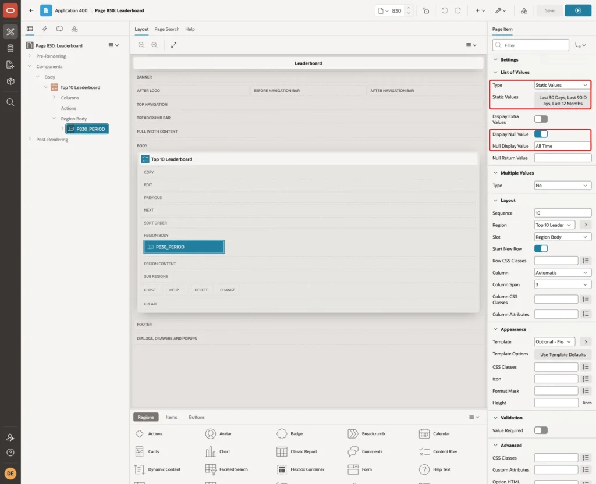596x484 pixels.
Task: Select P830_PERIOD item in tree
Action: (87, 129)
